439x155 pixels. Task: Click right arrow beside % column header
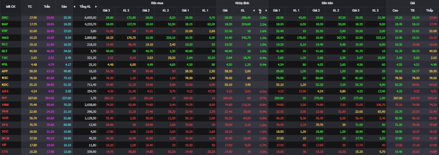[x=266, y=10]
